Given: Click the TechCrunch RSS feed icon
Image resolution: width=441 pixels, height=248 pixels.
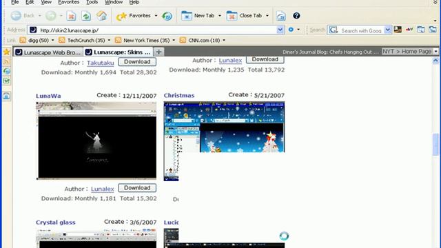Looking at the screenshot, I should [x=61, y=40].
